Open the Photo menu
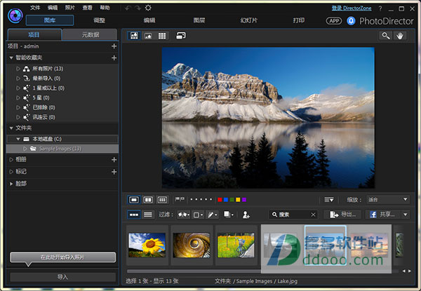421x291 pixels. point(69,8)
